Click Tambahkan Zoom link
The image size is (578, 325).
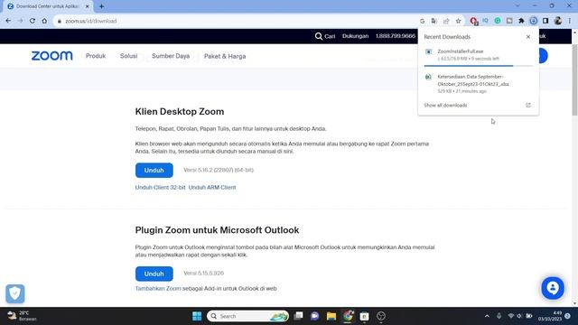coord(158,289)
